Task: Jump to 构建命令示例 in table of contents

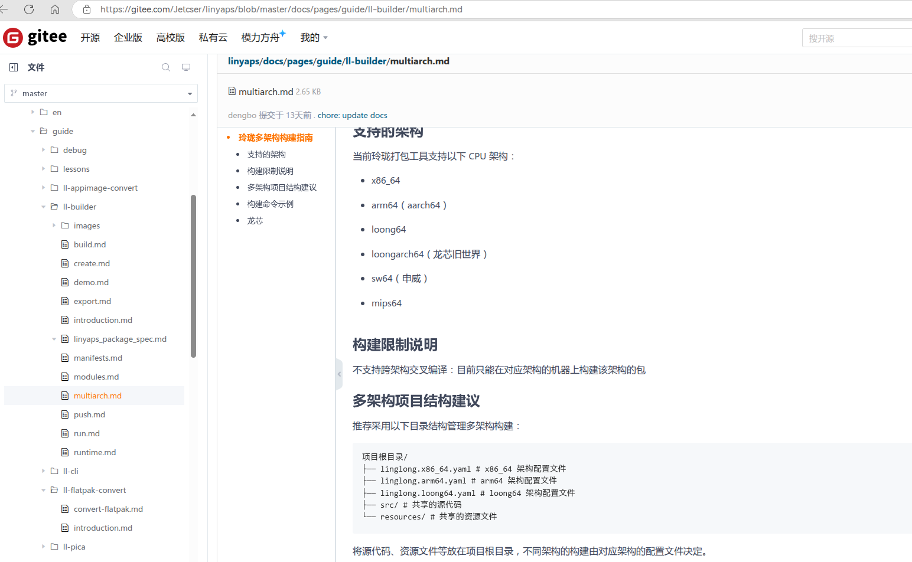Action: (271, 204)
